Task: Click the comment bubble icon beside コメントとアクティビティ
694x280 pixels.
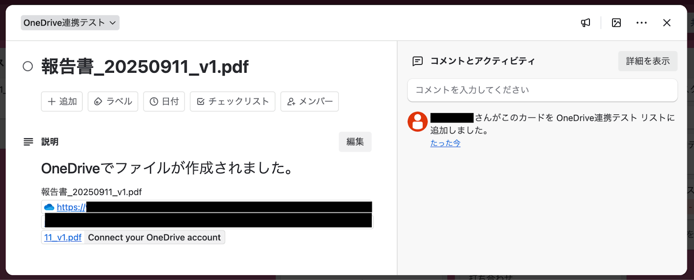Action: (x=417, y=61)
